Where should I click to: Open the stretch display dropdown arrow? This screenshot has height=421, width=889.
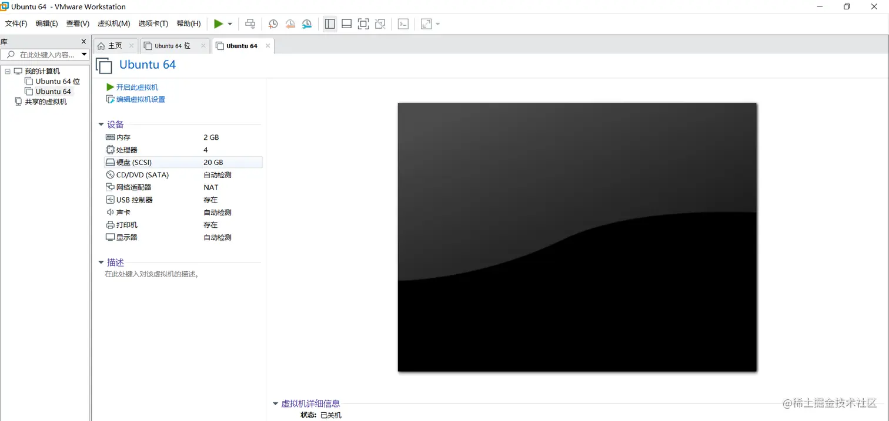point(438,24)
